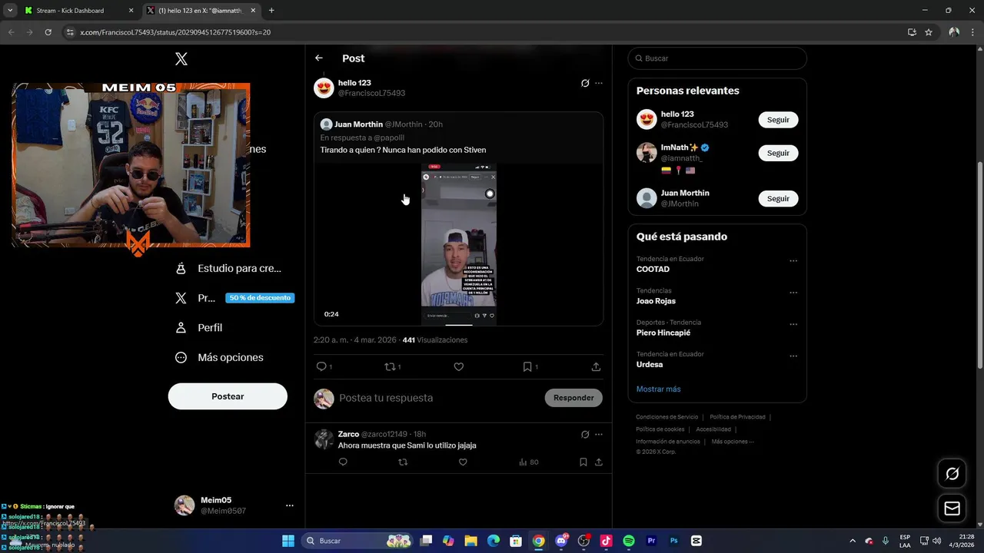Click Condiciones de Servicio footer link
The width and height of the screenshot is (984, 553).
667,417
